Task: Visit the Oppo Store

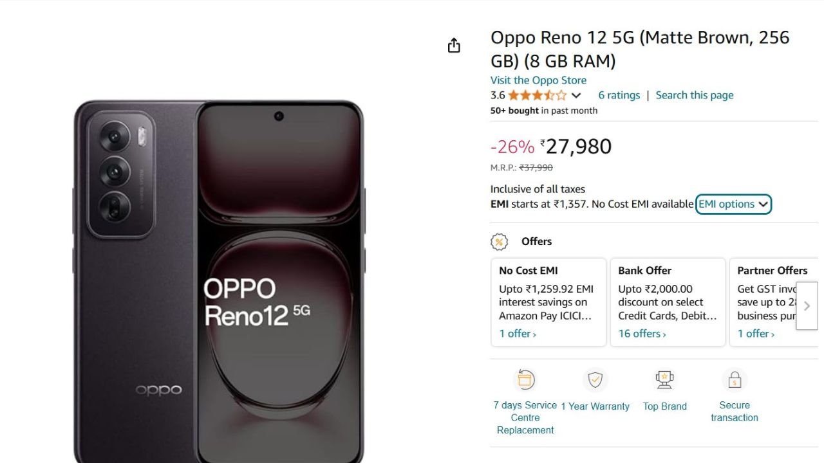Action: tap(538, 80)
